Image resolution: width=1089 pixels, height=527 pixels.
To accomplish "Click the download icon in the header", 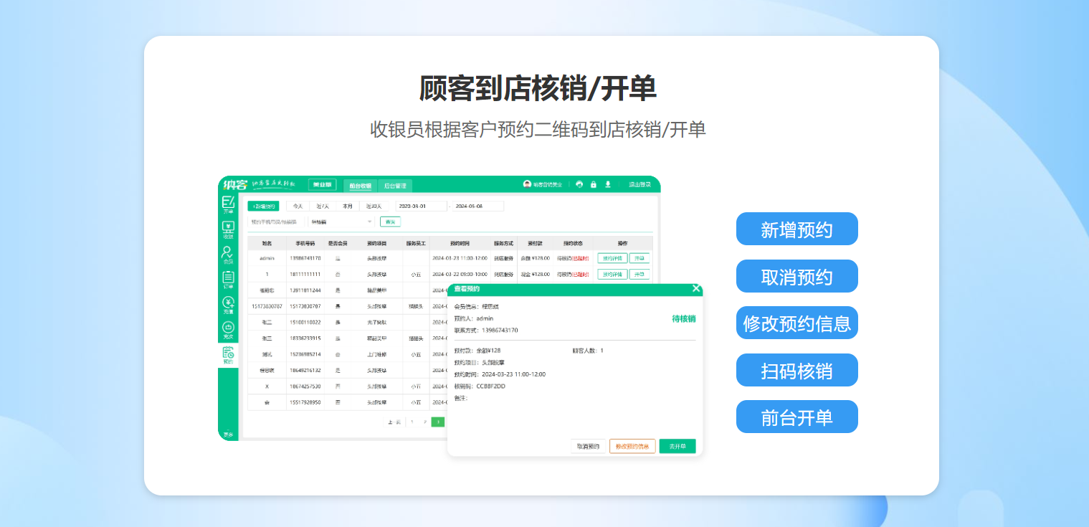I will [608, 184].
